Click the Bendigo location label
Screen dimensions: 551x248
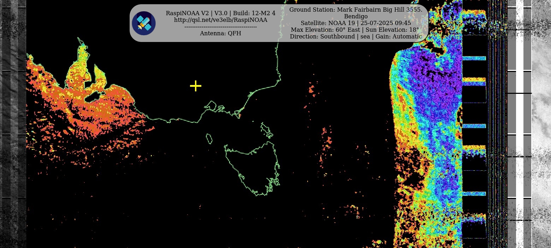tap(355, 17)
